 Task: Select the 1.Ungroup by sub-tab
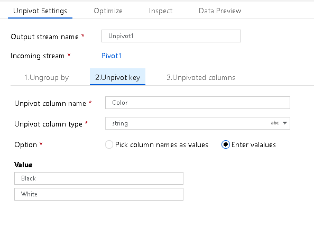click(x=47, y=77)
